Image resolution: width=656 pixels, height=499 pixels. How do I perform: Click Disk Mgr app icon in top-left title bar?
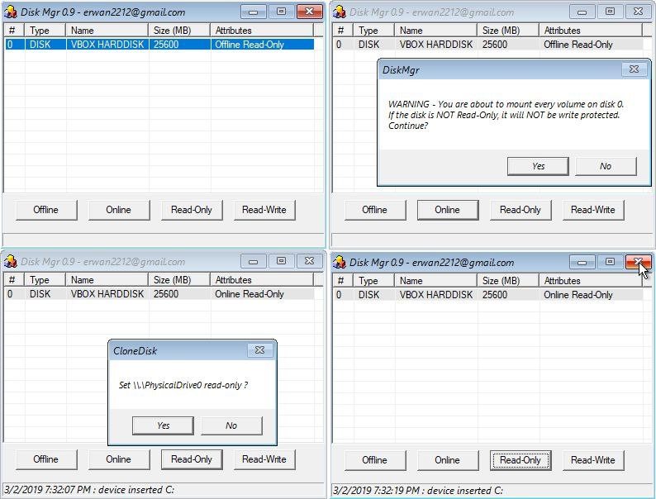[x=11, y=12]
